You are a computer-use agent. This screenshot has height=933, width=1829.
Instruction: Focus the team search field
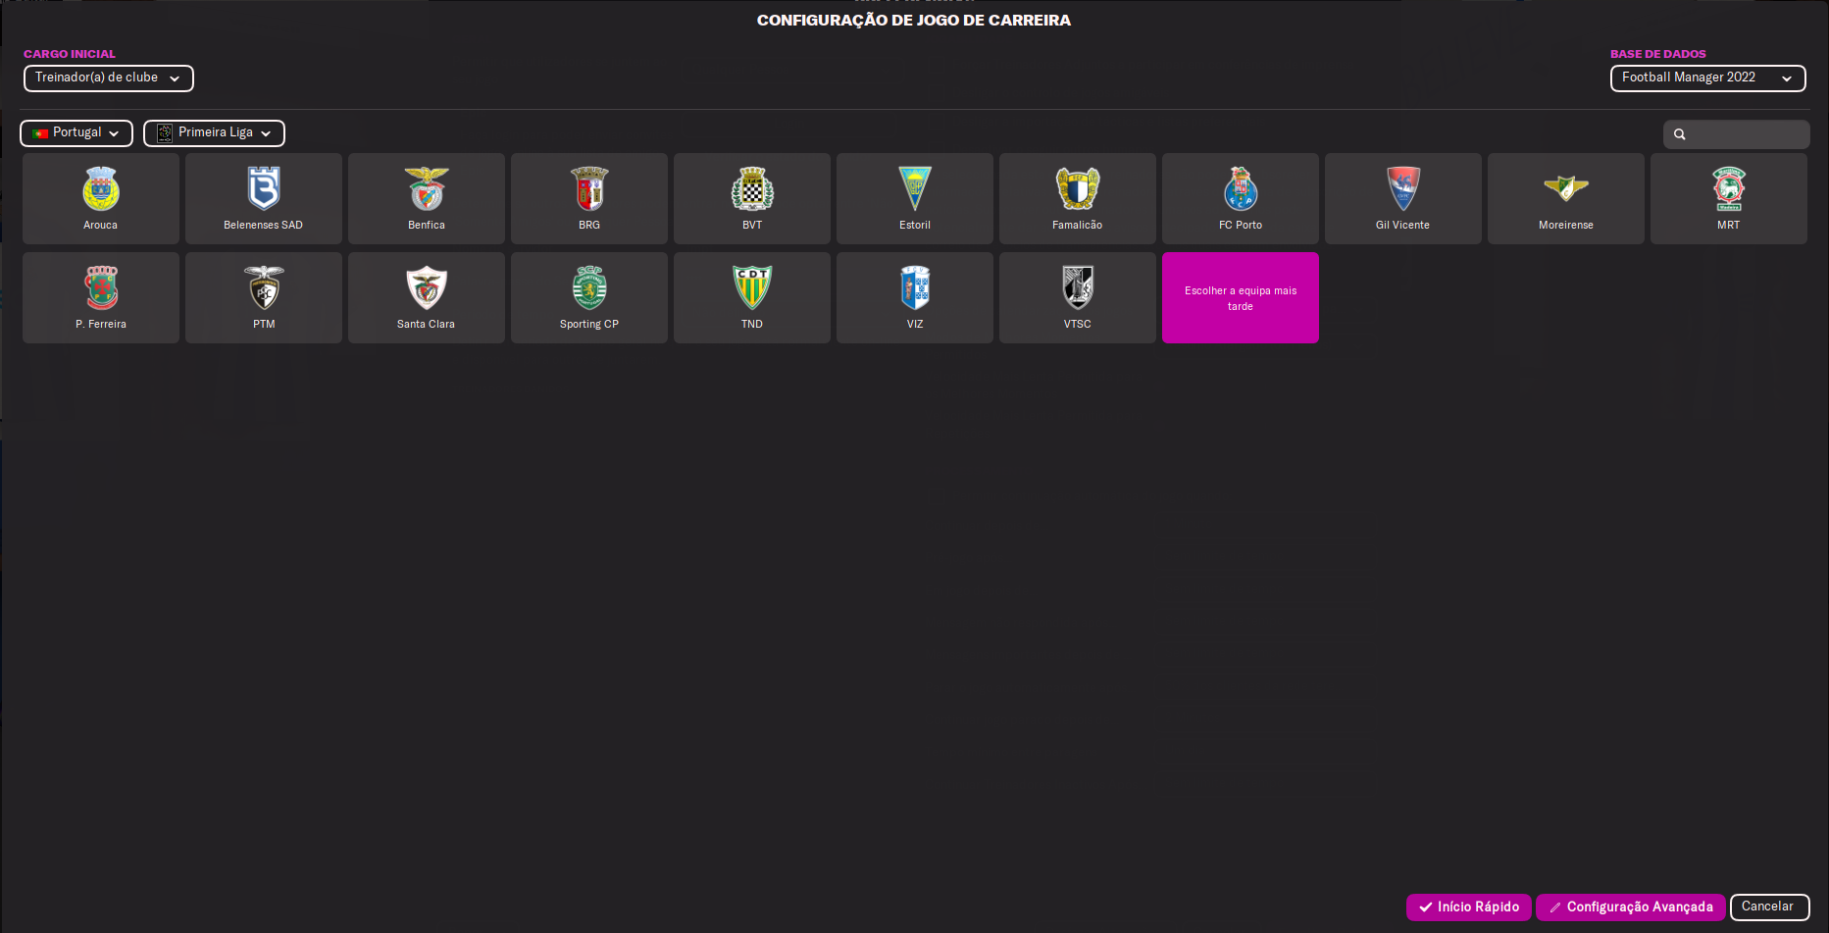(x=1736, y=134)
